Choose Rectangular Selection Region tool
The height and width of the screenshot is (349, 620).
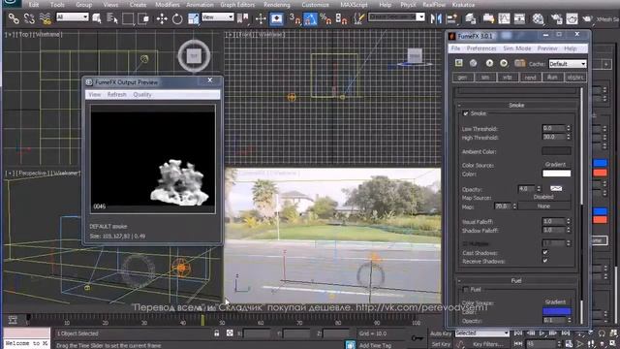pyautogui.click(x=128, y=18)
